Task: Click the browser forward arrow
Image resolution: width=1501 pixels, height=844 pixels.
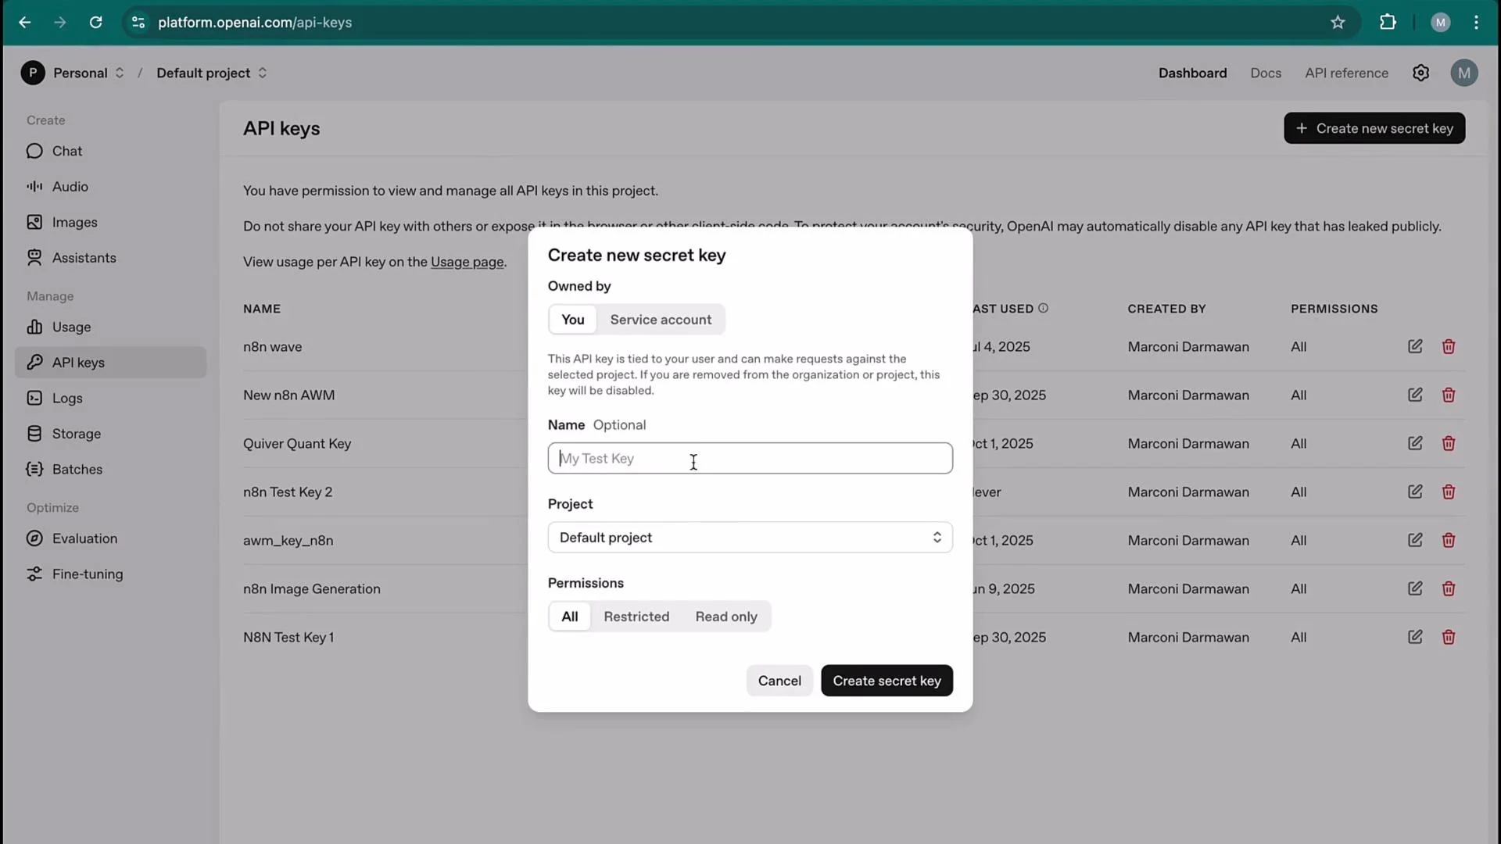Action: (x=60, y=23)
